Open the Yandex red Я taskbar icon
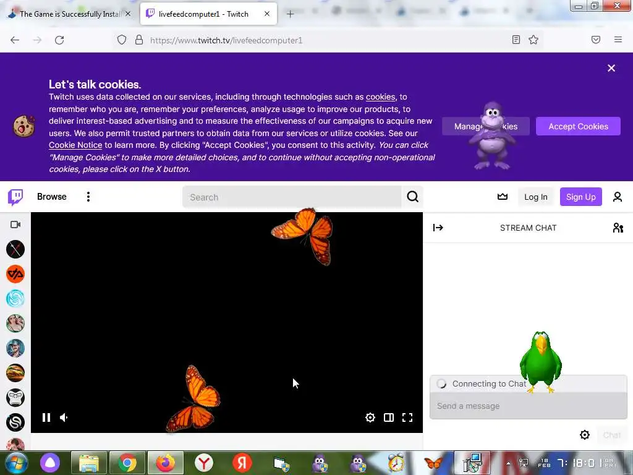The height and width of the screenshot is (475, 633). [x=242, y=463]
